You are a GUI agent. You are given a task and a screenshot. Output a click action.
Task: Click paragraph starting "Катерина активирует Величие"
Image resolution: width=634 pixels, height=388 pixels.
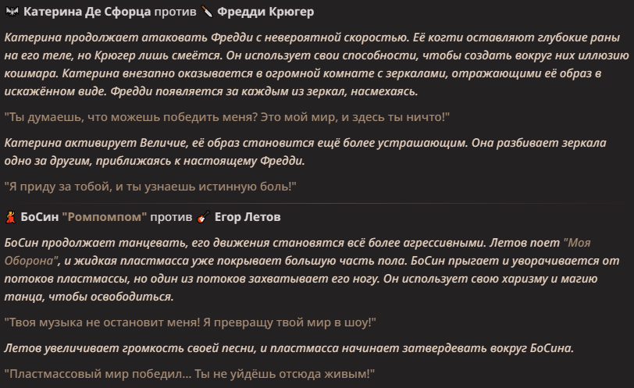point(305,151)
